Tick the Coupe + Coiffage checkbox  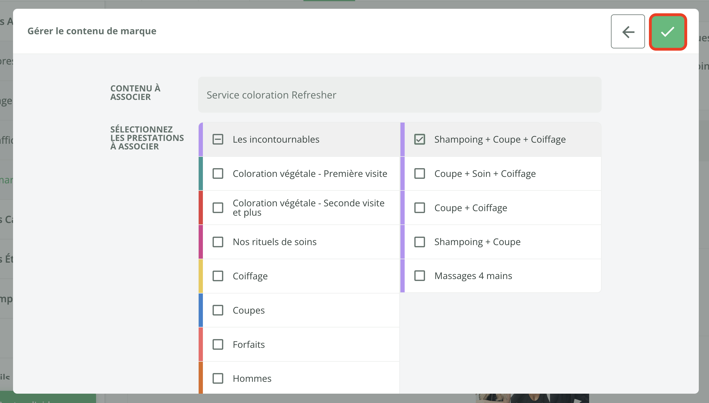(x=419, y=208)
